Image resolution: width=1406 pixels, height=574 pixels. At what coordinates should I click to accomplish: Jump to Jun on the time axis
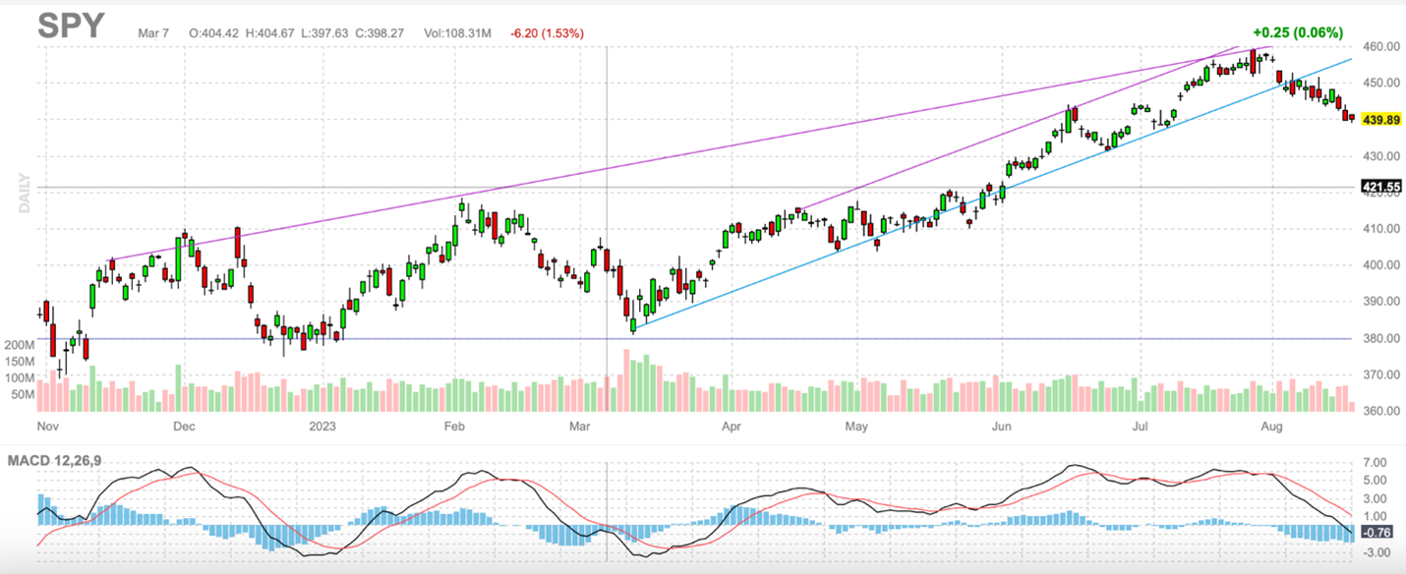click(x=1001, y=427)
